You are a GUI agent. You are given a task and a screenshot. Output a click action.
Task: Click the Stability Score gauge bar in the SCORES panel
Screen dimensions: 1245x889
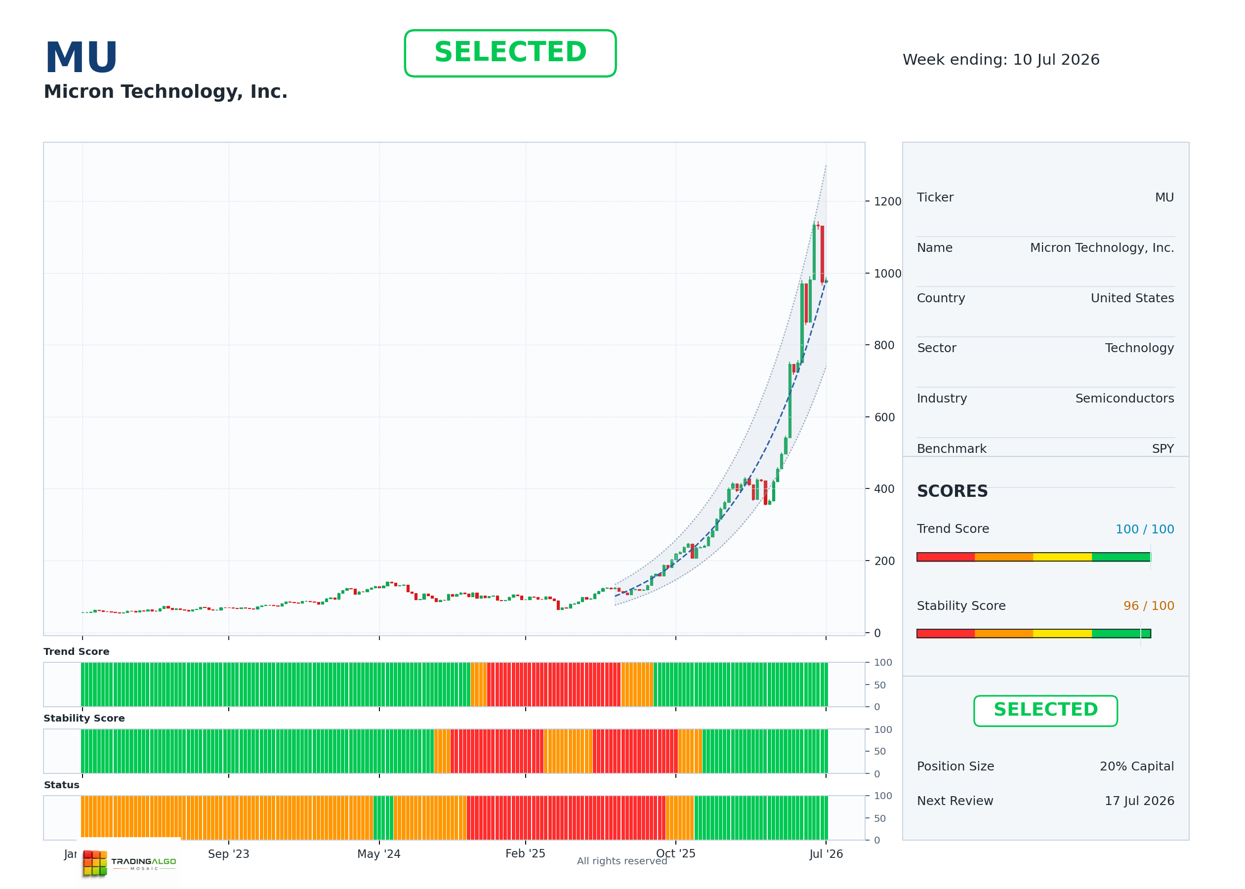tap(1034, 633)
